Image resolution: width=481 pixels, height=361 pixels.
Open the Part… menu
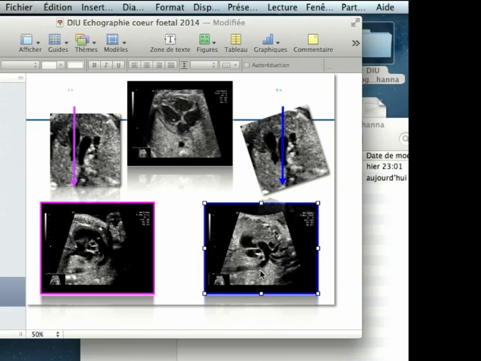tap(353, 7)
